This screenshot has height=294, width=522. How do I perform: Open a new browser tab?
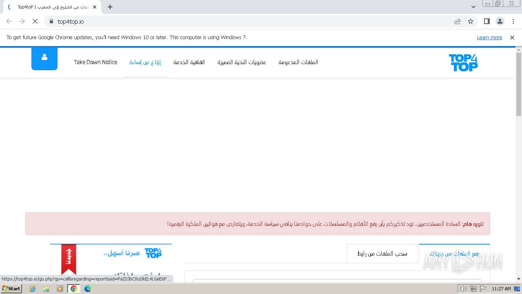[110, 7]
